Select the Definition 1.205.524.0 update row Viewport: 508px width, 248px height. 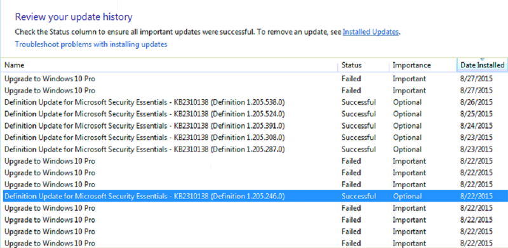coord(255,114)
